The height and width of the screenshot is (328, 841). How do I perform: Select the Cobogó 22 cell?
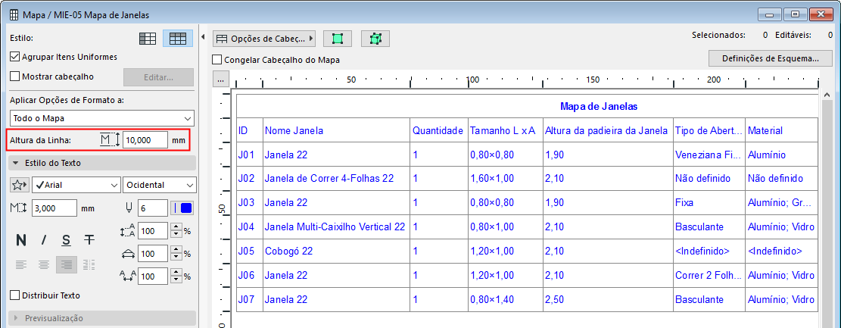(336, 251)
